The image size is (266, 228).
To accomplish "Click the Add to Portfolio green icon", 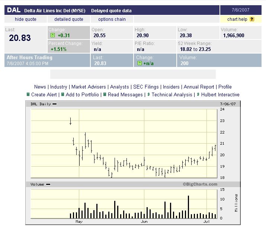I will pyautogui.click(x=63, y=94).
